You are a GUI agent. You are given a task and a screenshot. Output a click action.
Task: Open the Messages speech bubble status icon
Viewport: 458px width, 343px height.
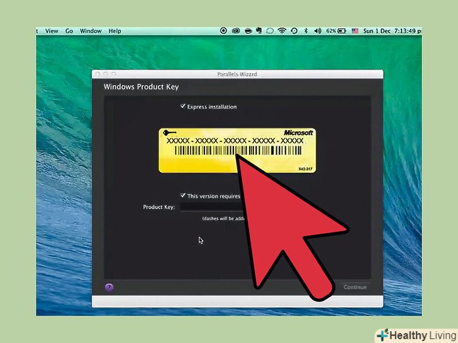point(270,31)
